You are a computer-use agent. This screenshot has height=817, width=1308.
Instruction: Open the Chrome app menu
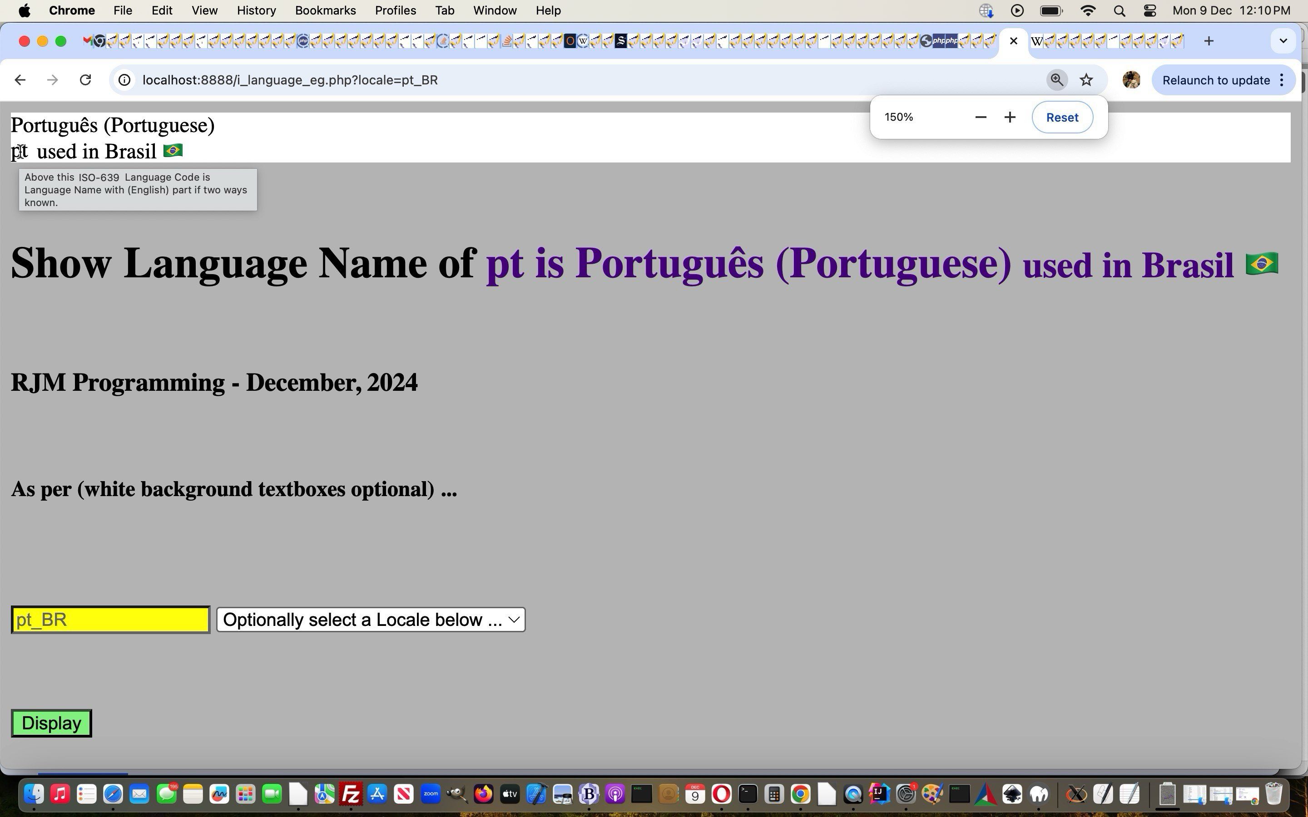pyautogui.click(x=72, y=10)
